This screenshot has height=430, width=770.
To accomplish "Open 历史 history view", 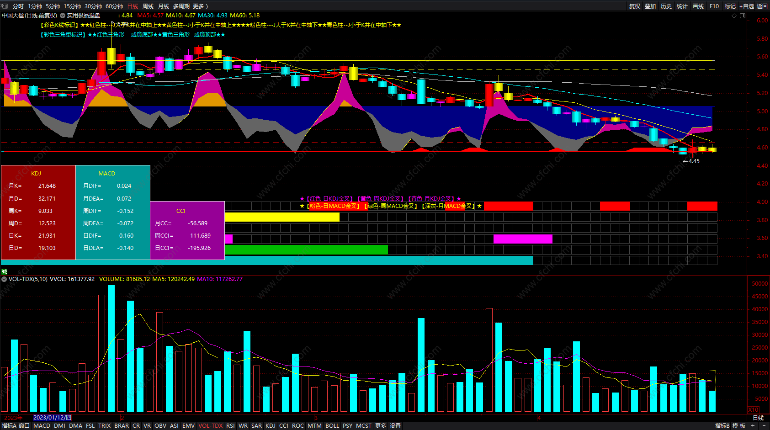I will (666, 6).
